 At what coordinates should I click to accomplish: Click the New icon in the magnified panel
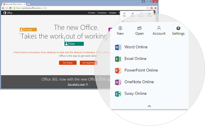(x=120, y=28)
